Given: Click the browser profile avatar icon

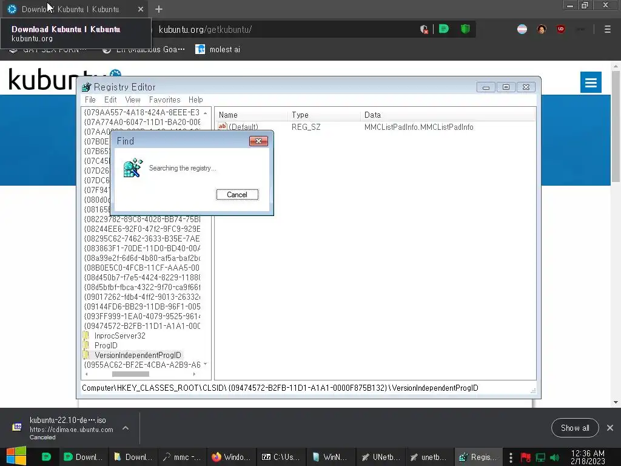Looking at the screenshot, I should [x=542, y=29].
